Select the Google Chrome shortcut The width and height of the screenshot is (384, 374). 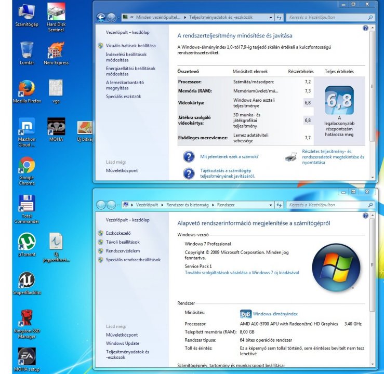(x=27, y=171)
